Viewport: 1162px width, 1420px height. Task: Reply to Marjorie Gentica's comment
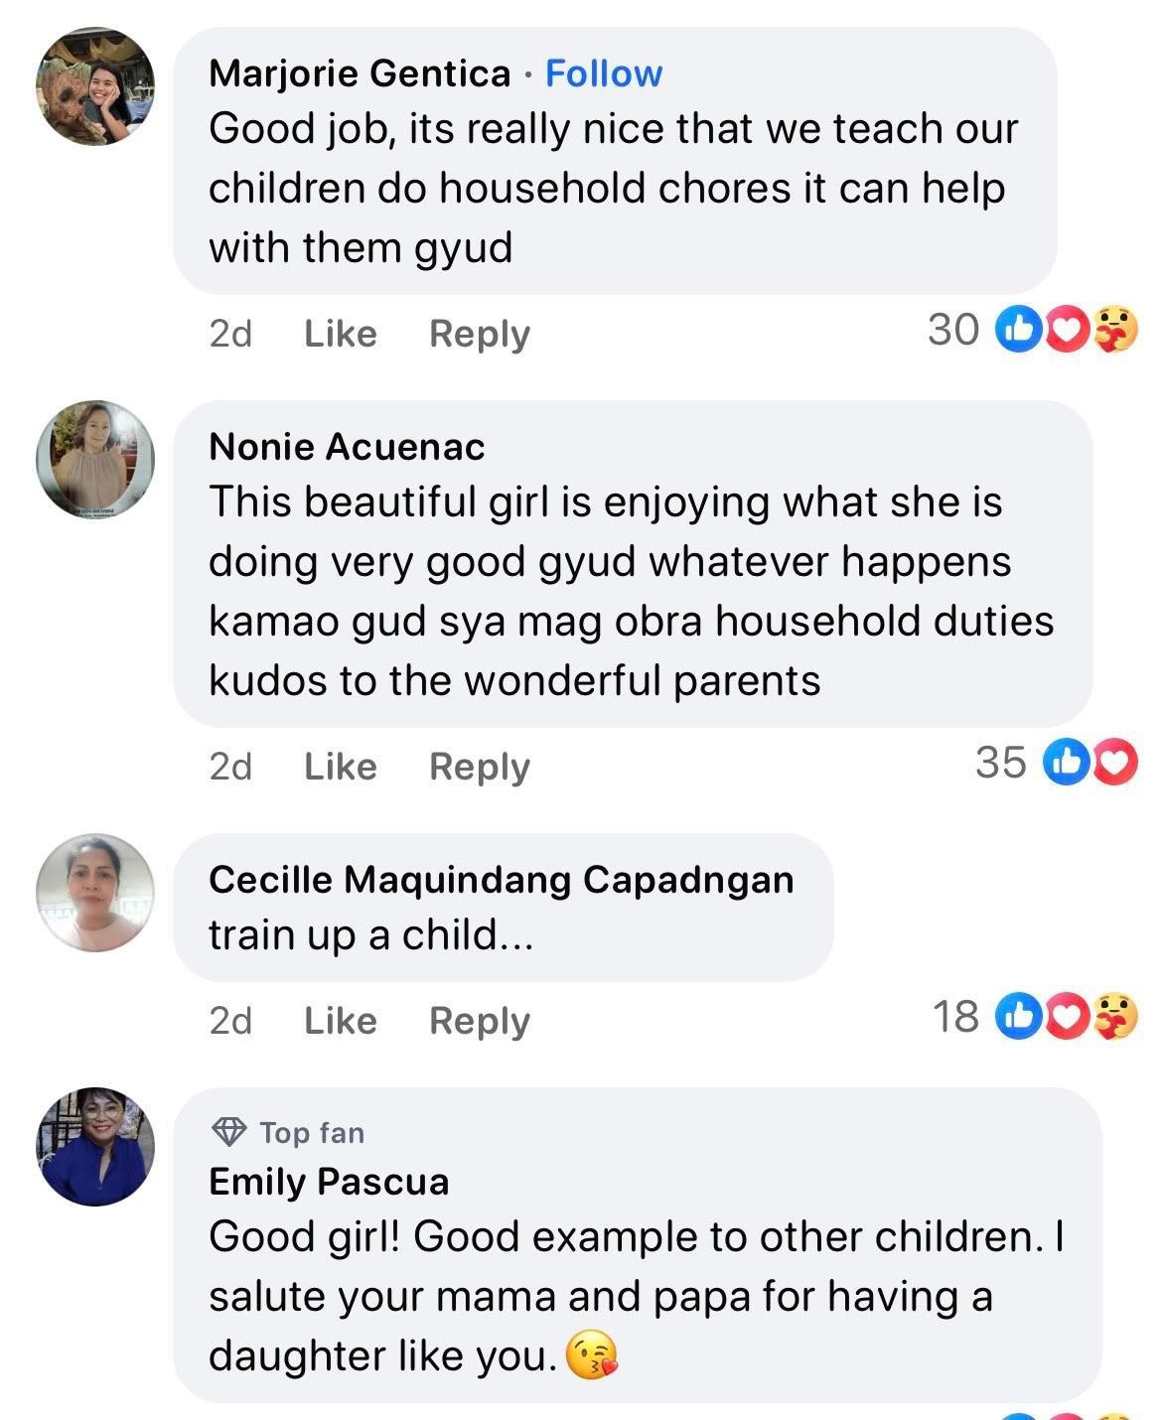[479, 334]
